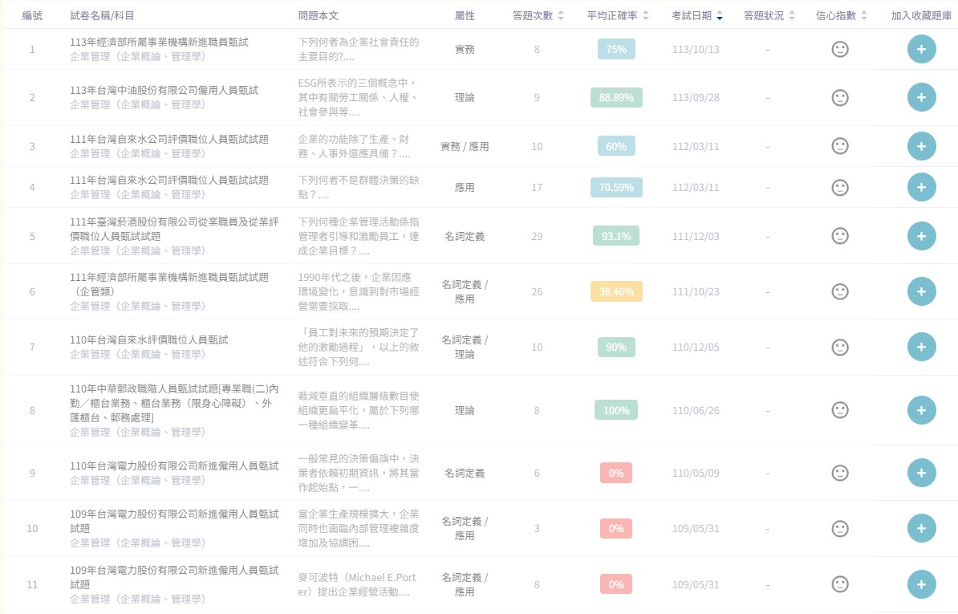Click the 93.1% accuracy badge
The height and width of the screenshot is (614, 958).
pyautogui.click(x=616, y=236)
